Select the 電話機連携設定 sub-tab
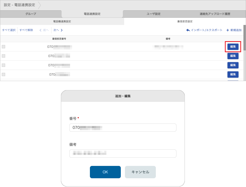 62,21
